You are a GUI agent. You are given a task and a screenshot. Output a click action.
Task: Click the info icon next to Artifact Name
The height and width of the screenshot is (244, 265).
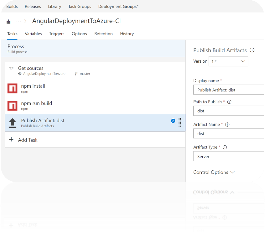click(227, 124)
